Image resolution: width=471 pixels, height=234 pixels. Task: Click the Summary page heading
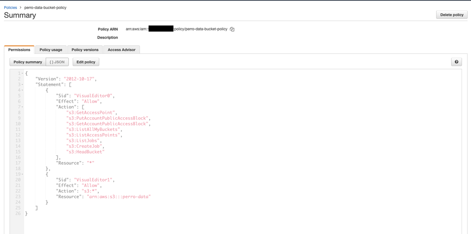[x=20, y=15]
